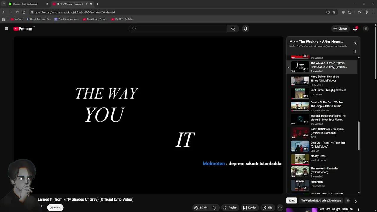This screenshot has width=377, height=212.
Task: Click the YouTube Premium logo
Action: 23,29
